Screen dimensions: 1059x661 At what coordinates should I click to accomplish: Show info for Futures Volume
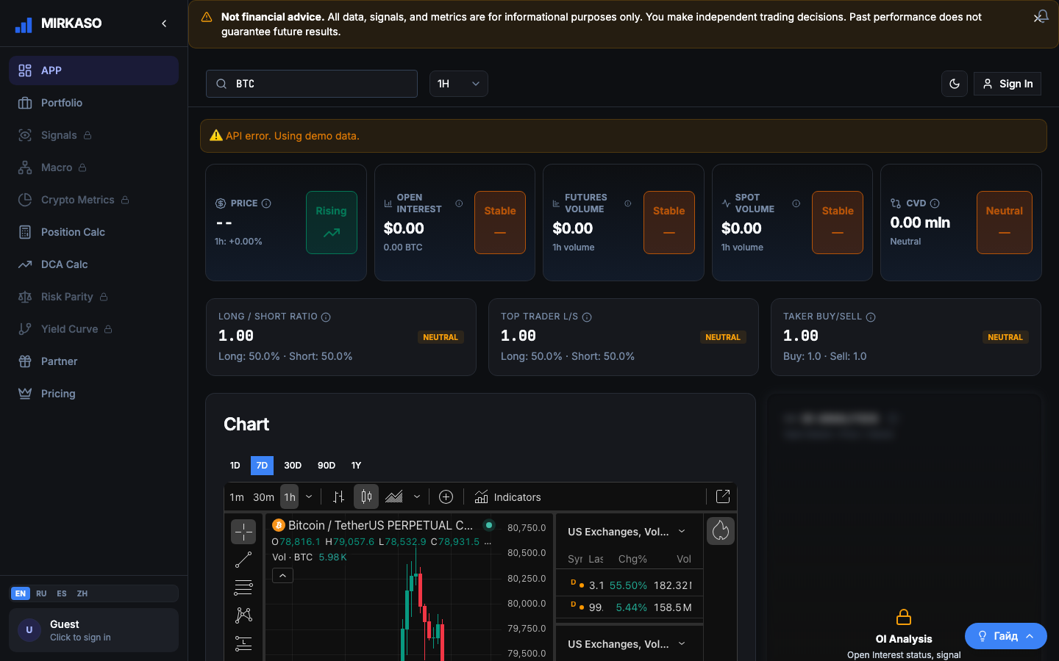[x=628, y=203]
